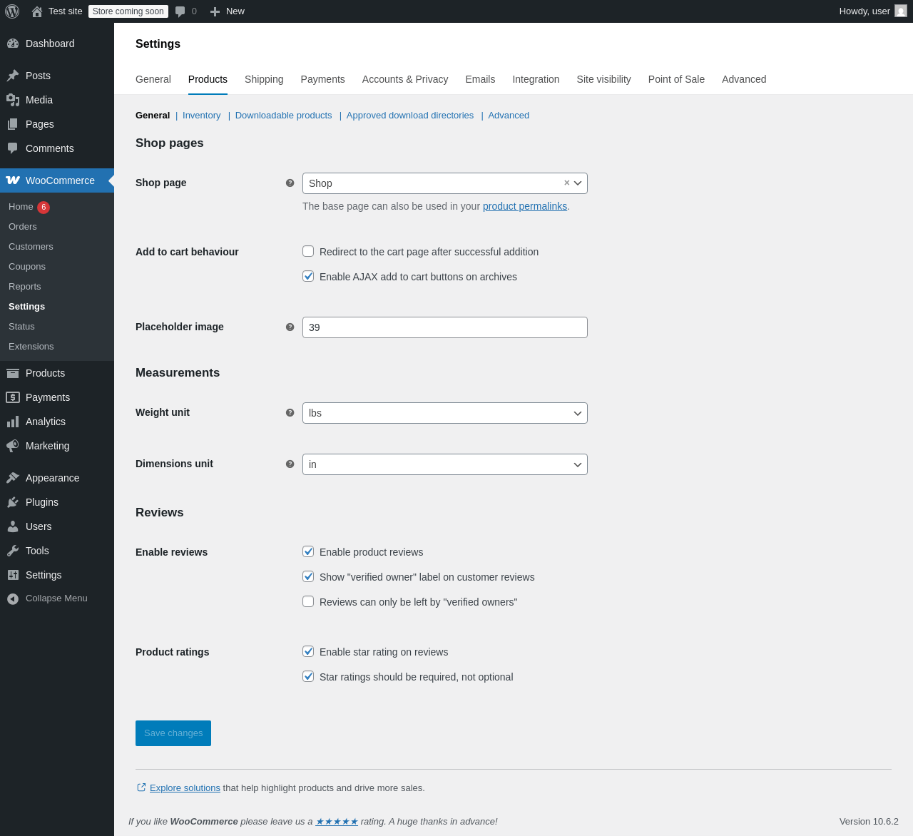
Task: Click the Plugins plug icon
Action: pyautogui.click(x=13, y=502)
